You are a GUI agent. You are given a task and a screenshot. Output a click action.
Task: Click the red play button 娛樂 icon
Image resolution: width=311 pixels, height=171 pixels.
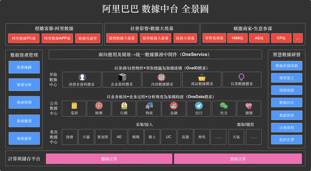coord(99,106)
